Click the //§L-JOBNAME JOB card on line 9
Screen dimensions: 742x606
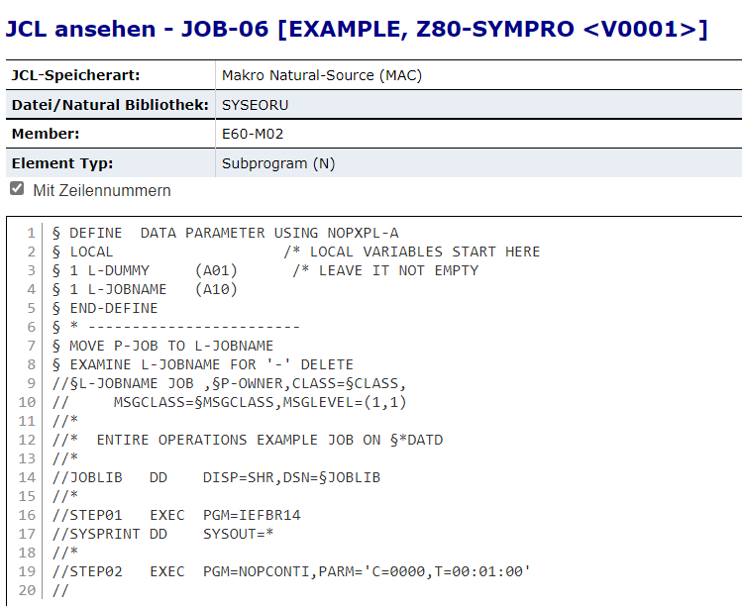coord(229,383)
